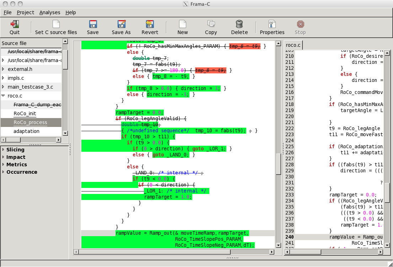
Task: Click the Save floppy icon
Action: [93, 24]
